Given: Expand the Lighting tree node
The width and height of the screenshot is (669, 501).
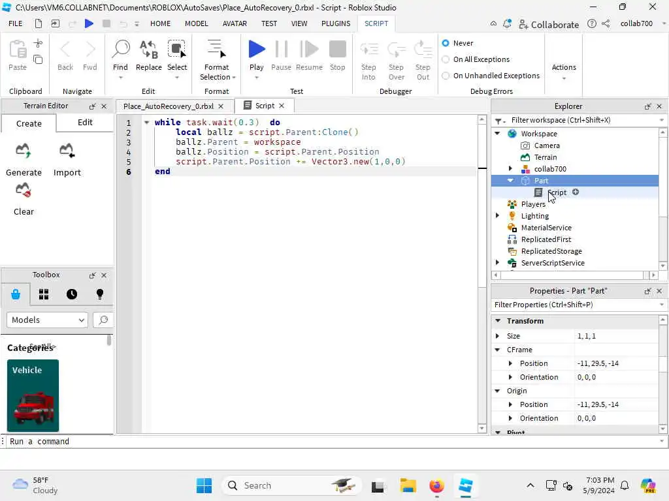Looking at the screenshot, I should pyautogui.click(x=497, y=216).
